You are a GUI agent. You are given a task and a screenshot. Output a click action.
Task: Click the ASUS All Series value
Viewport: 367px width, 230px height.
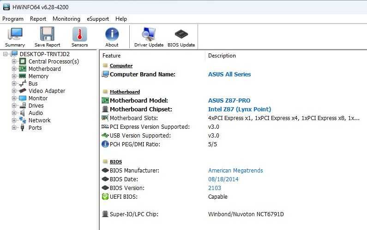click(229, 74)
